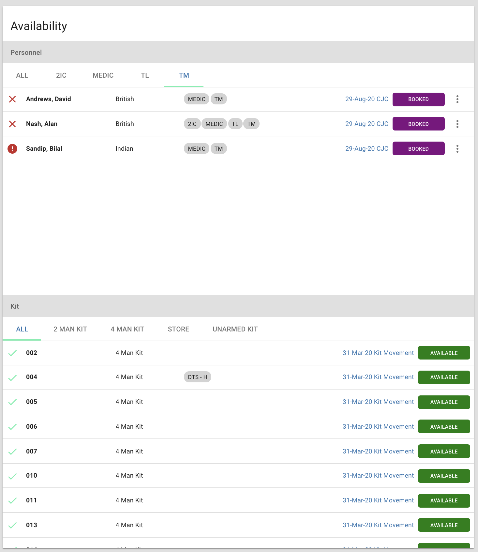This screenshot has width=478, height=552.
Task: Click the red alert icon beside Sandip, Bilal
Action: pos(12,149)
